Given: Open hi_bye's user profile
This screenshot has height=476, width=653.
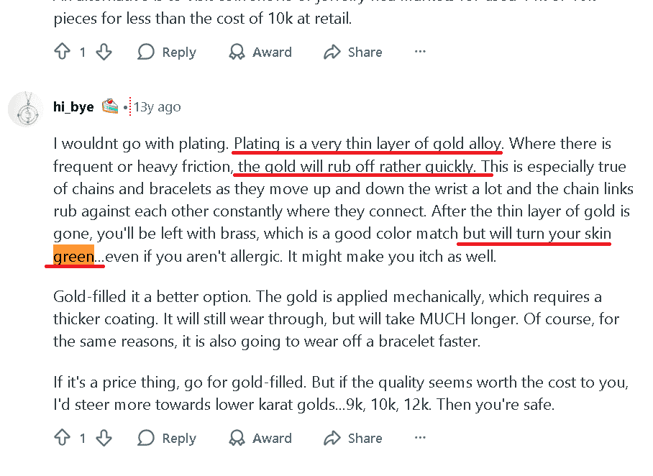Looking at the screenshot, I should 73,106.
